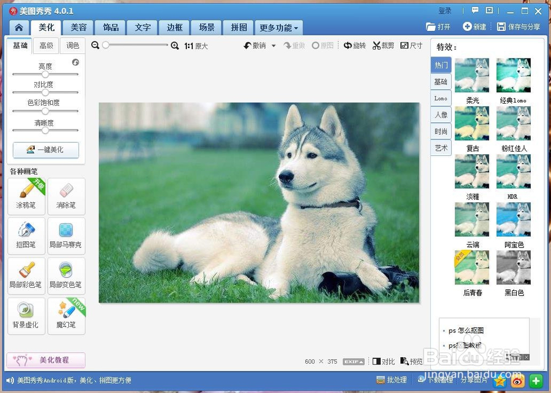Open the 裁剪 crop tool

383,45
